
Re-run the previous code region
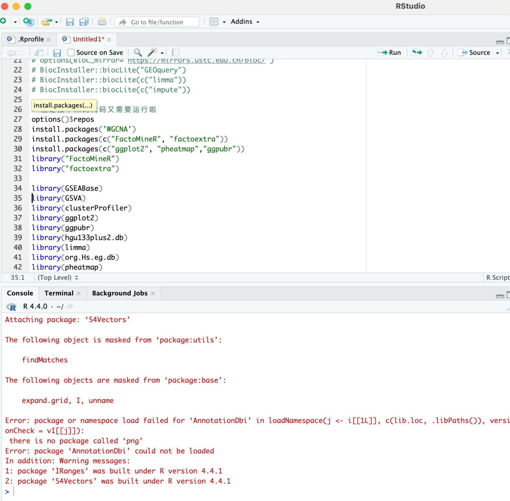click(416, 52)
